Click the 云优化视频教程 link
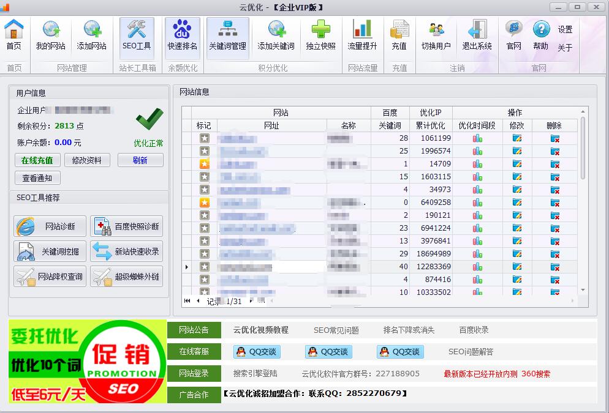The image size is (609, 413). tap(260, 330)
